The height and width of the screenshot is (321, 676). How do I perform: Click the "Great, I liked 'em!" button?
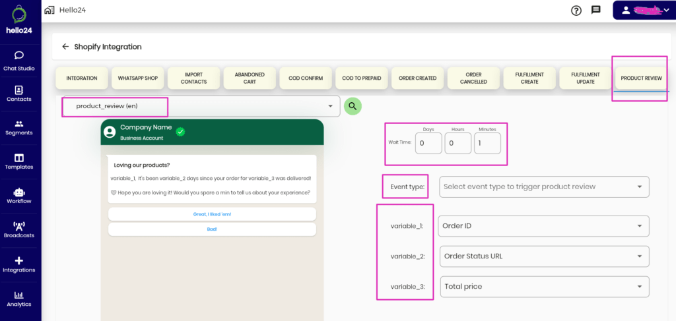[x=212, y=214]
